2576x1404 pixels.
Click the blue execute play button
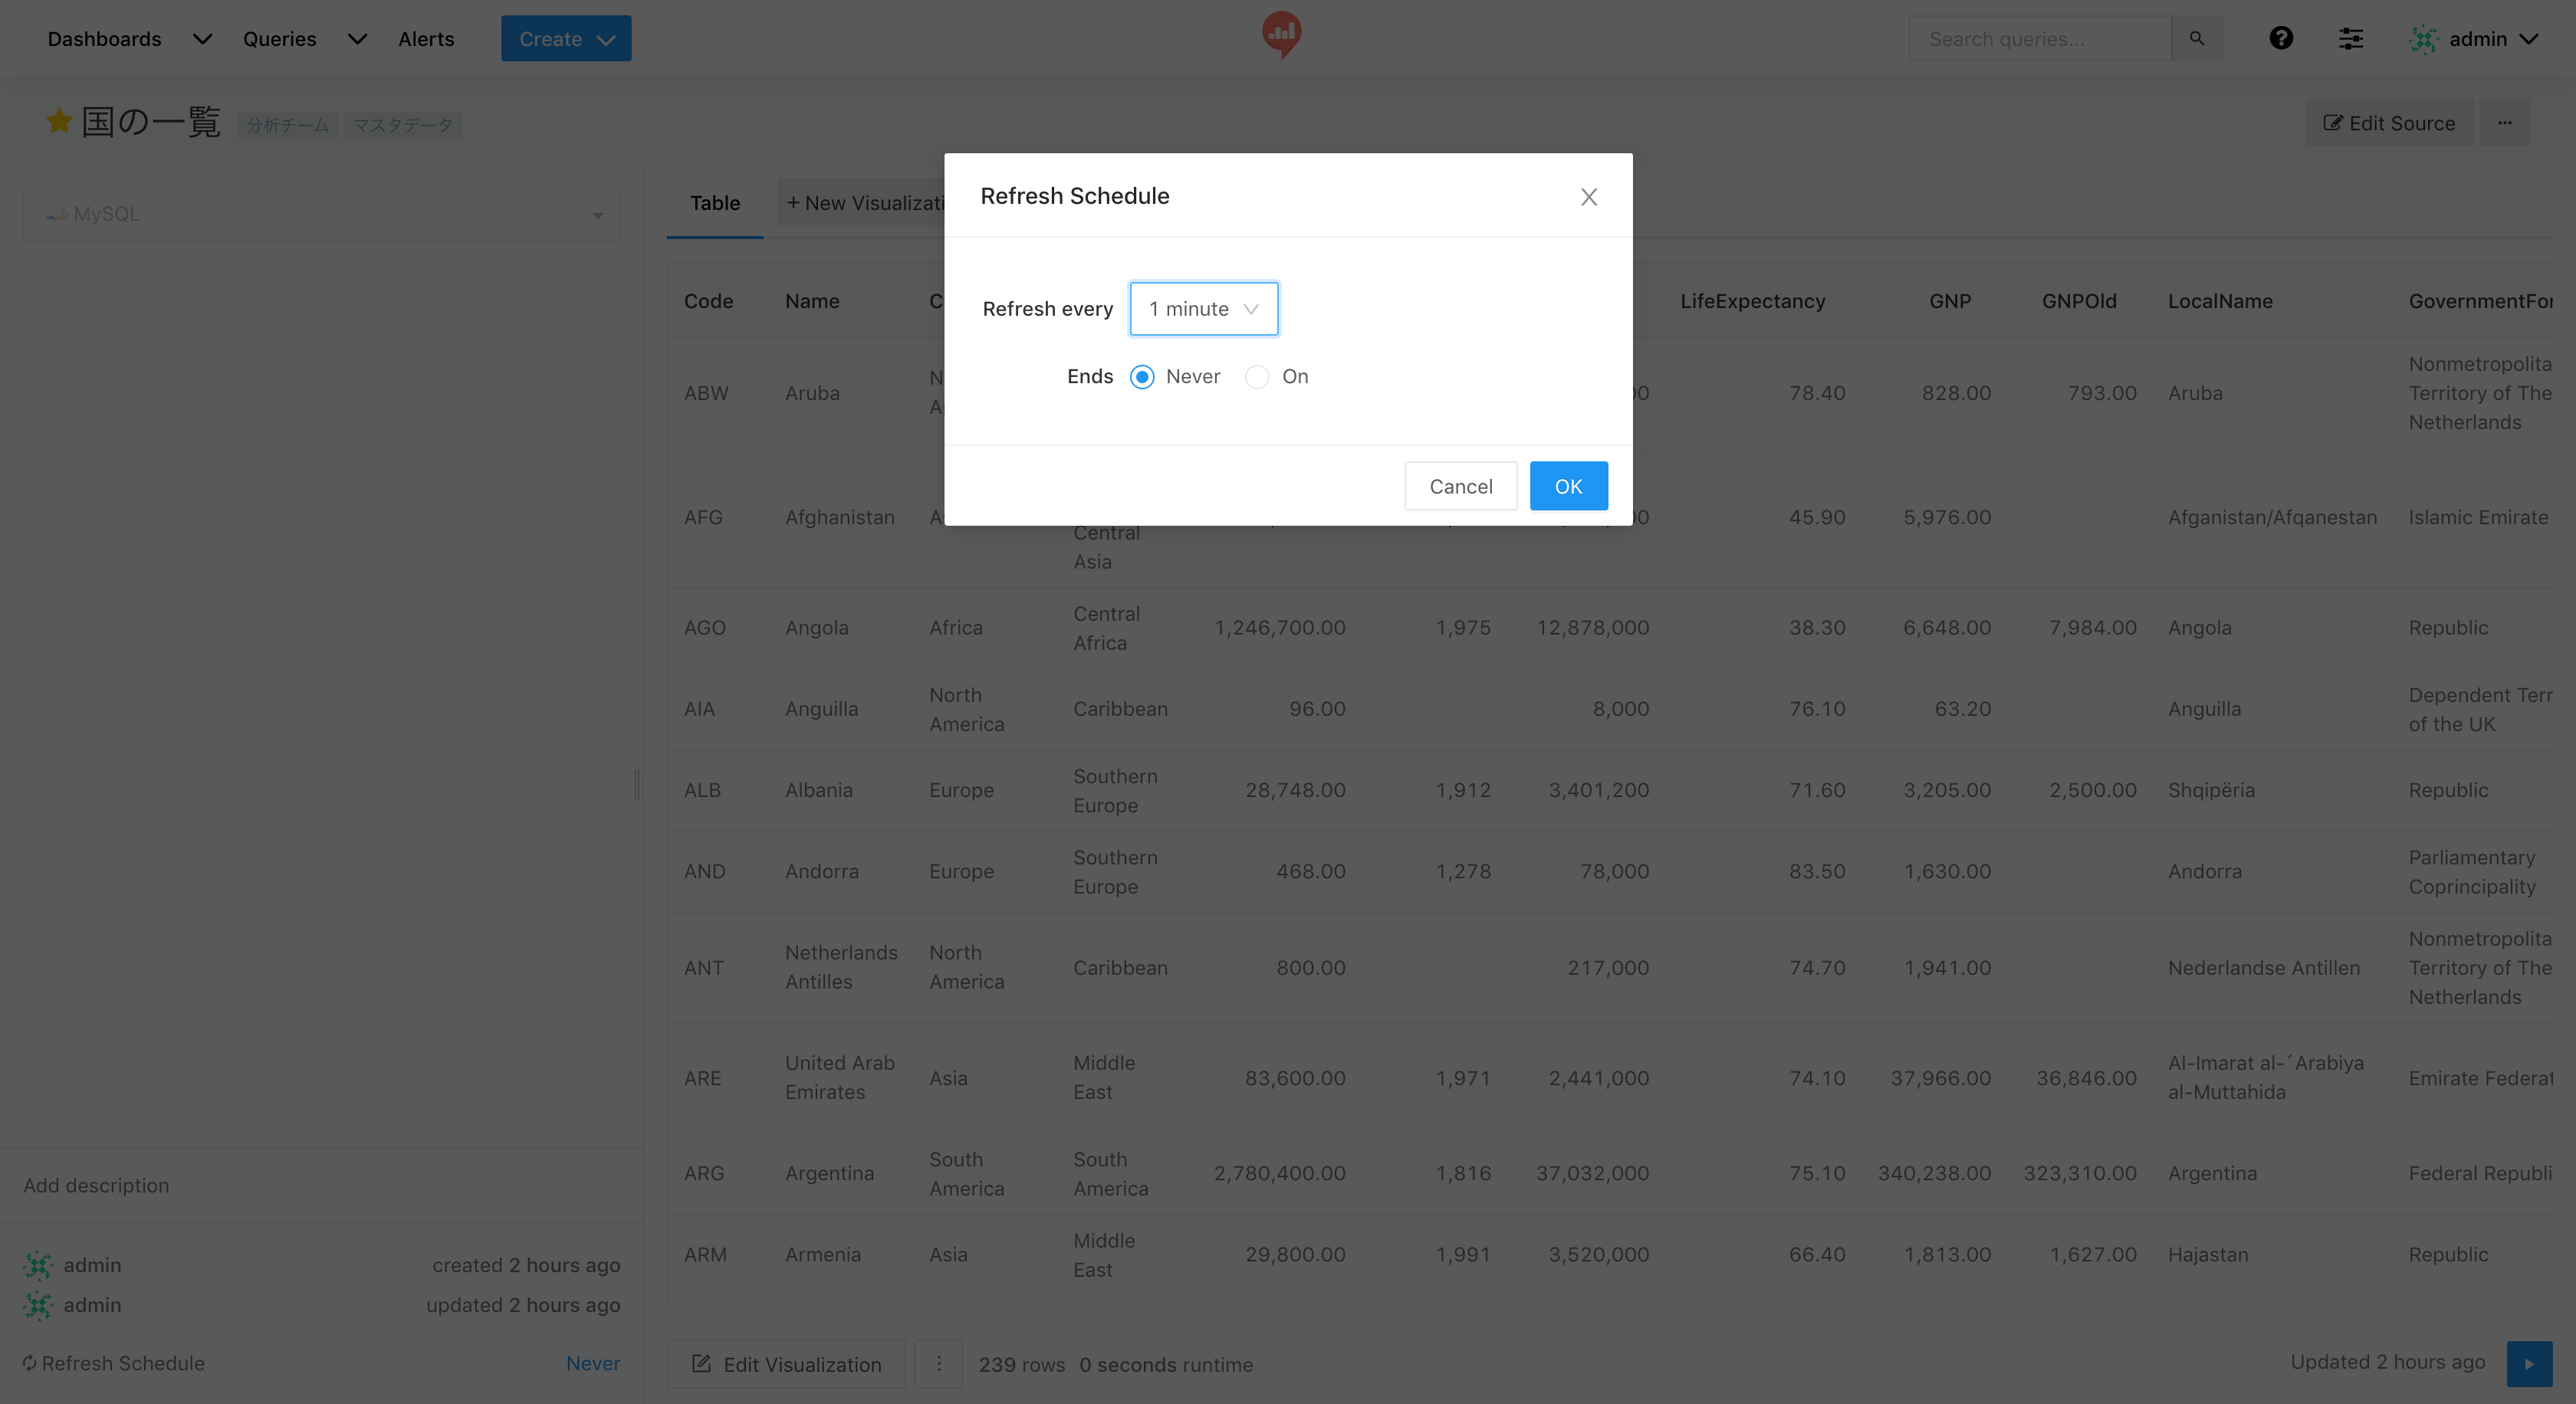(x=2528, y=1363)
